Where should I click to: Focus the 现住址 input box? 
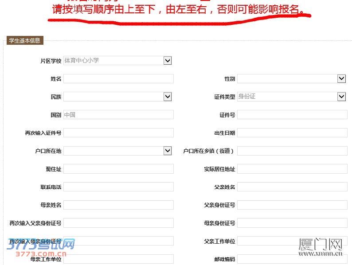click(x=118, y=169)
